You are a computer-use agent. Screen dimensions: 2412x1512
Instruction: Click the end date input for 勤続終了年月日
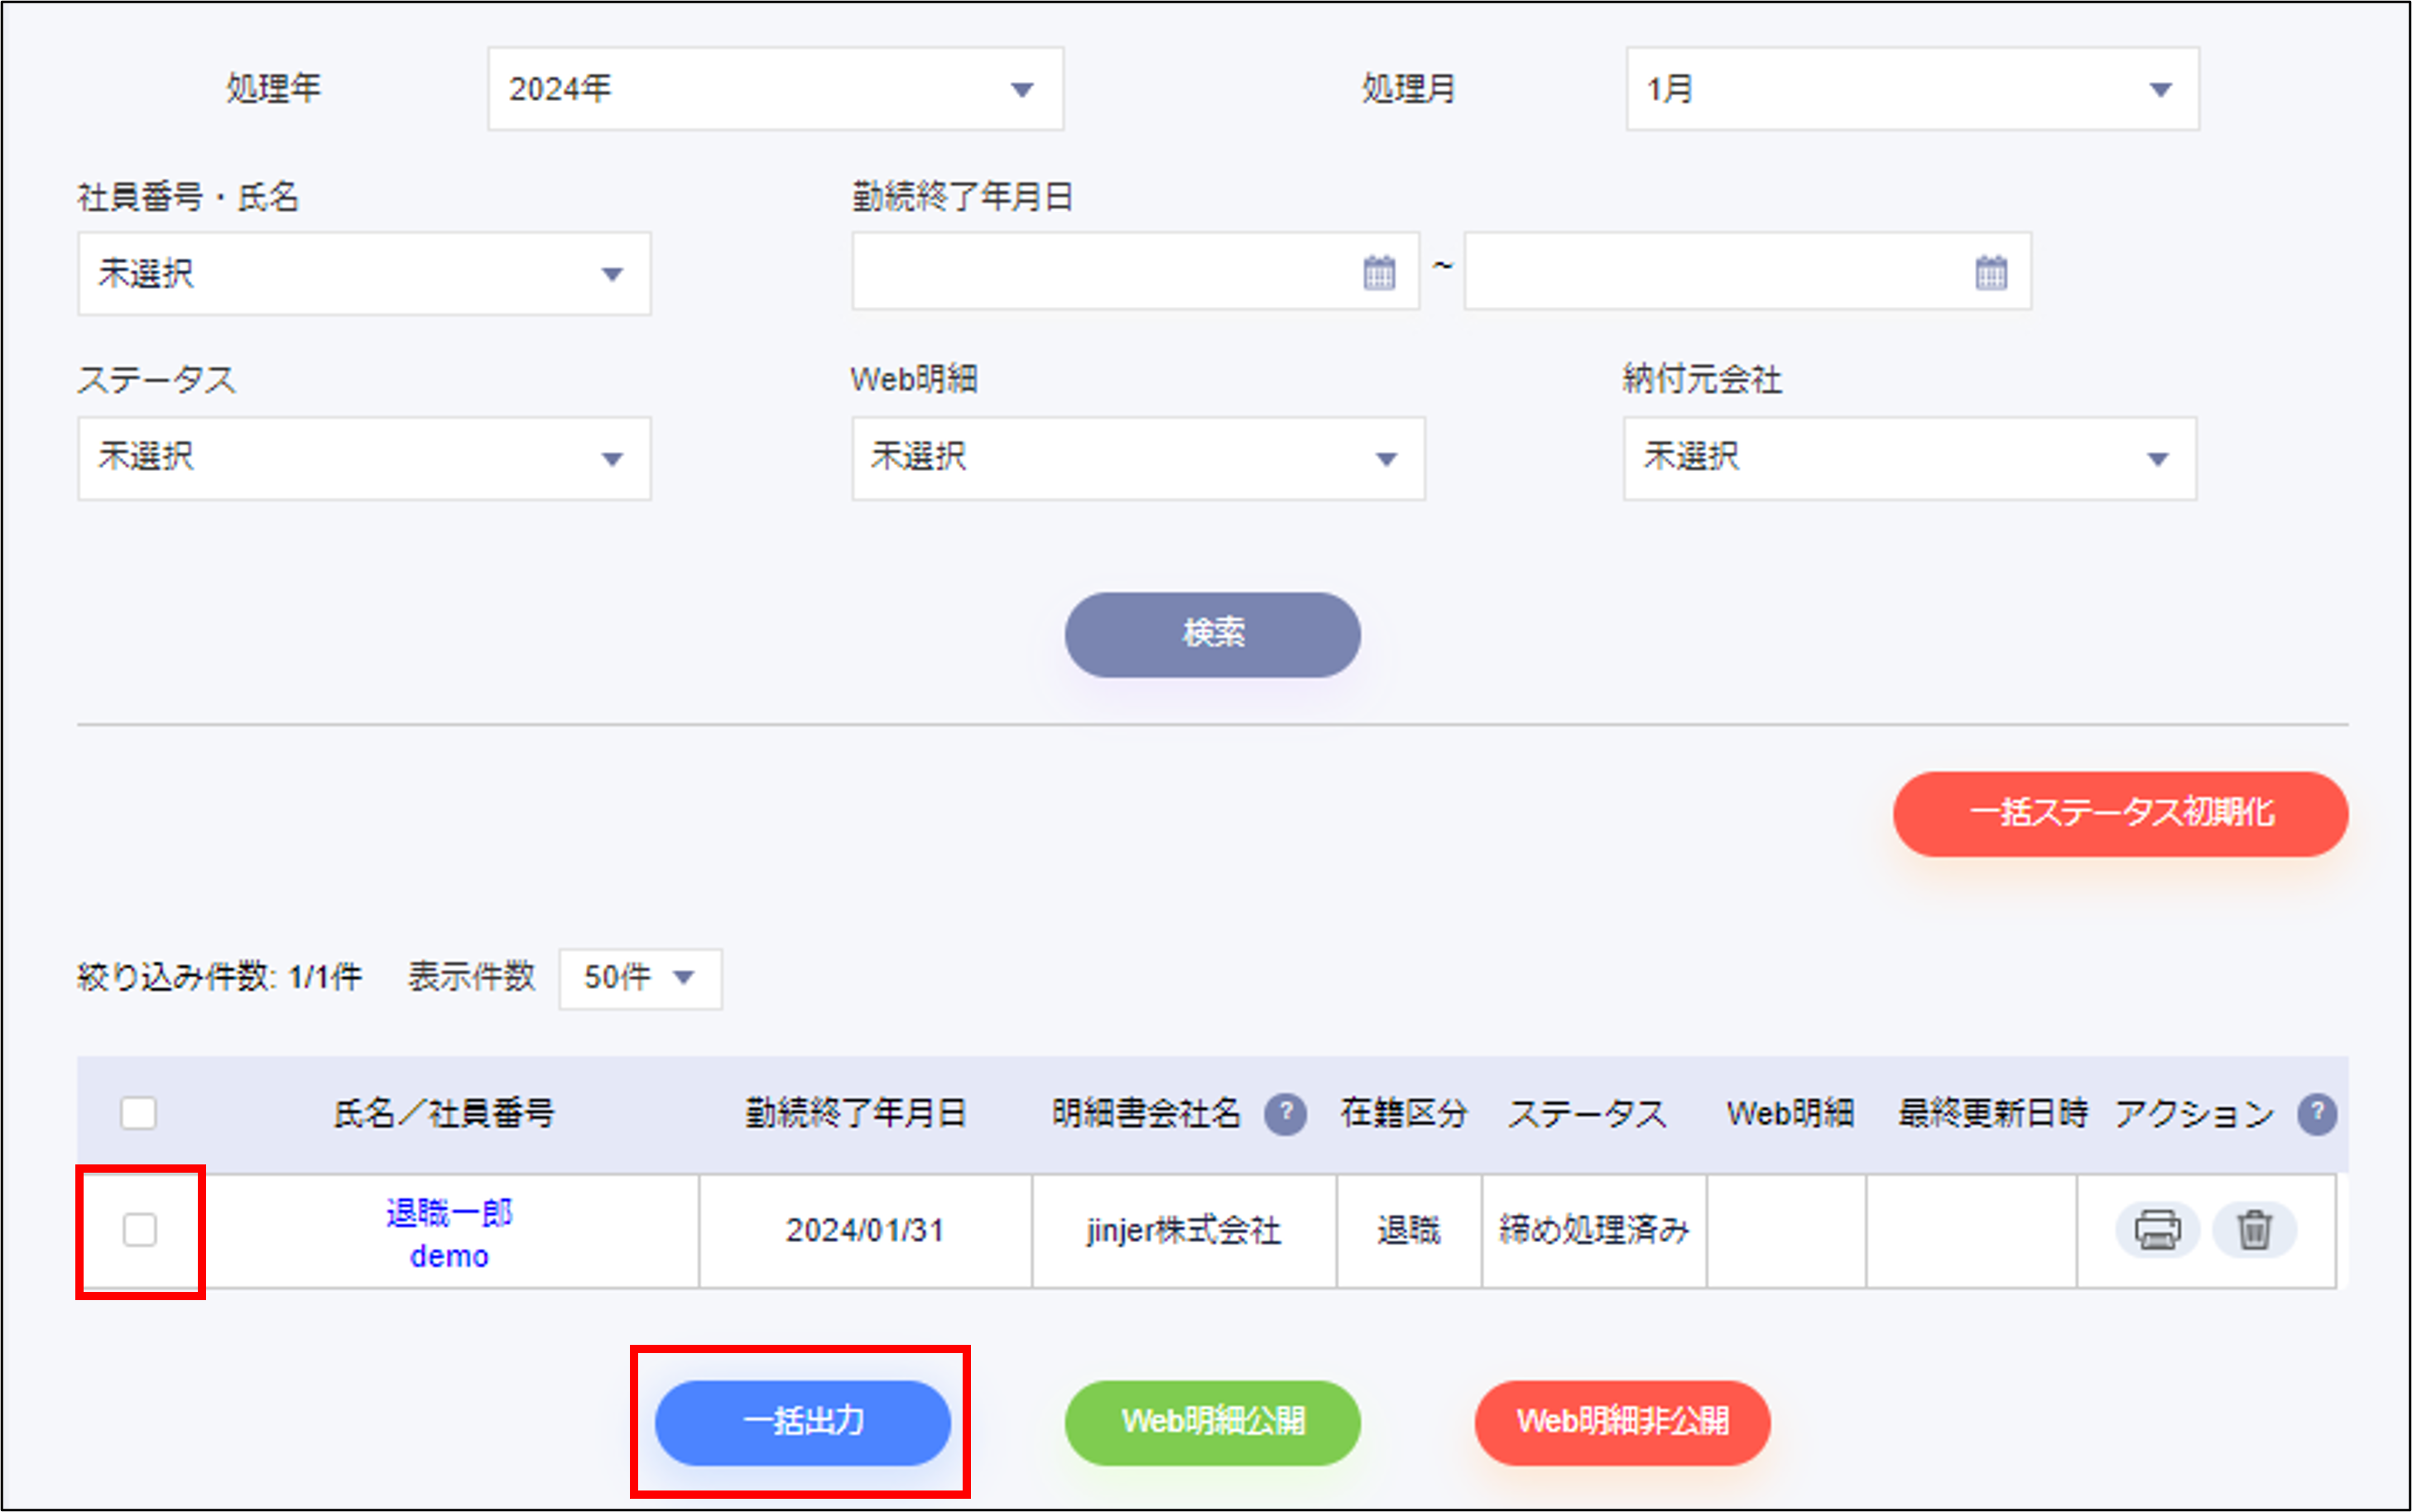pos(1748,271)
